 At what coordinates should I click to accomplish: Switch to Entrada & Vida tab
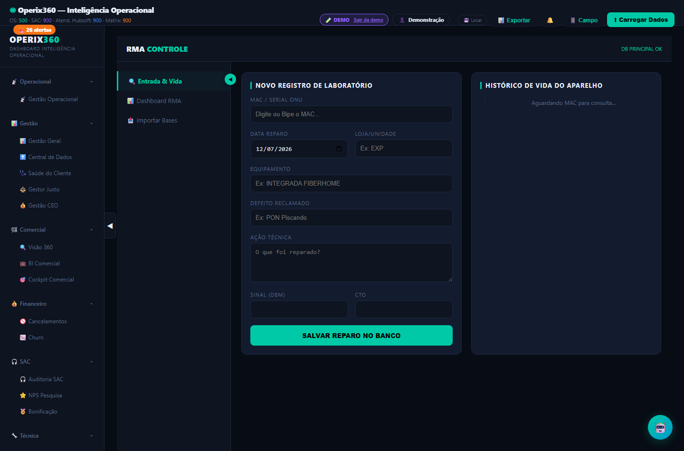pos(174,81)
